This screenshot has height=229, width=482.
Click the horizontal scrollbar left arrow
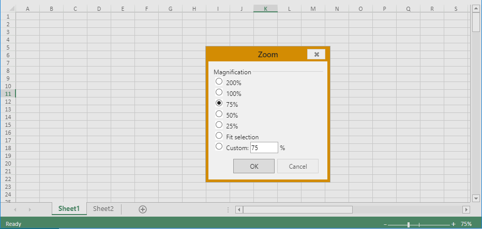point(239,210)
